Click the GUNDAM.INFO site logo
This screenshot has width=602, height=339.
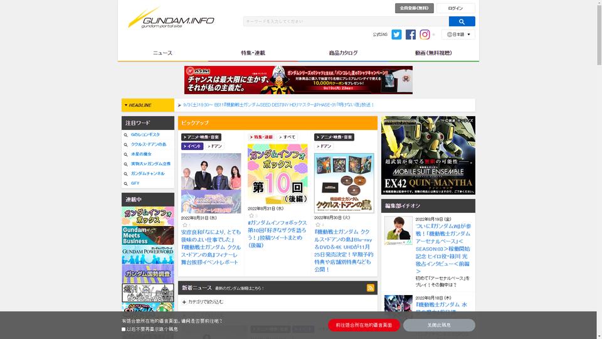coord(171,18)
